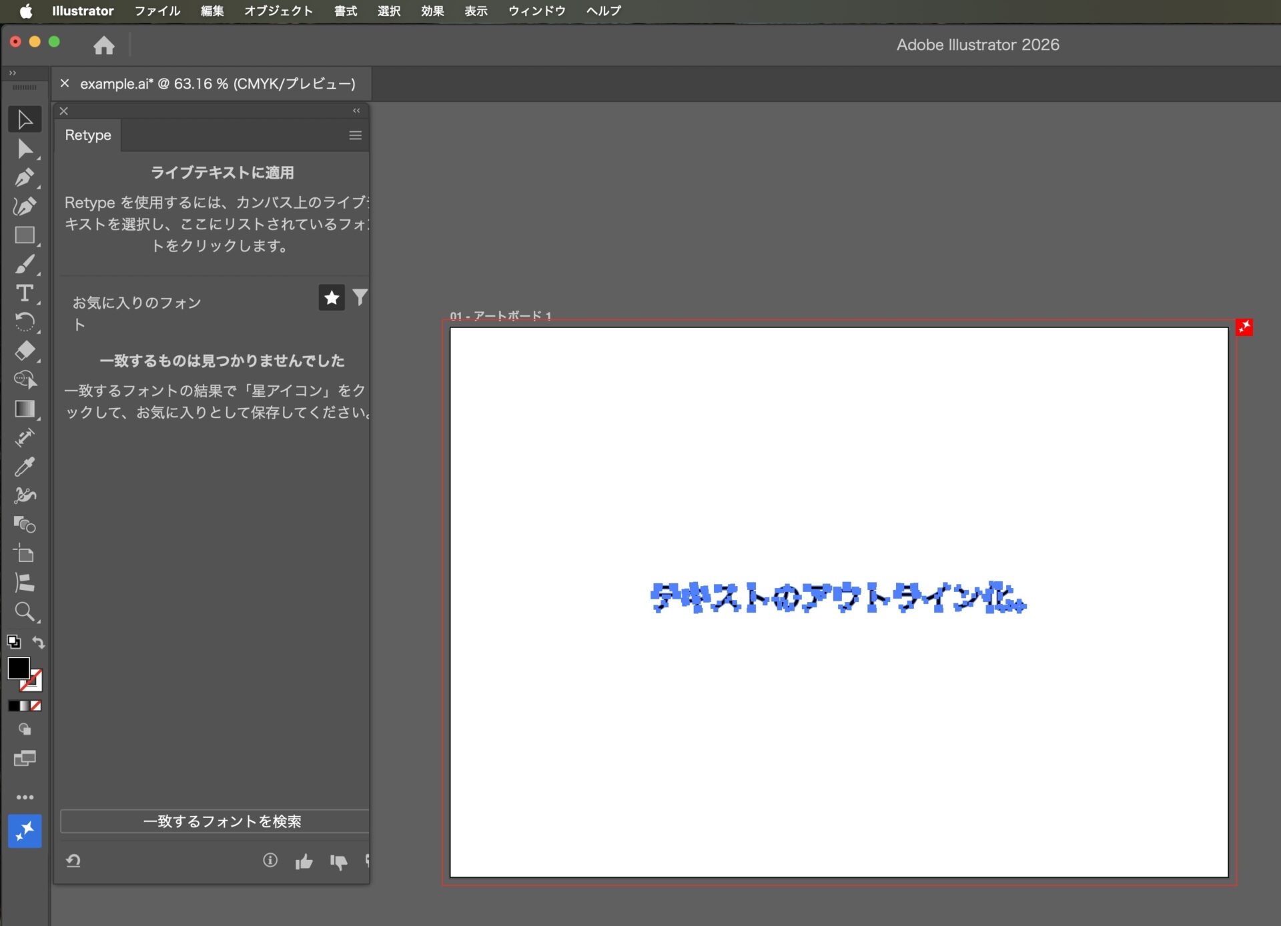Toggle the star favorites filter in Retype panel
The height and width of the screenshot is (926, 1281).
point(332,297)
